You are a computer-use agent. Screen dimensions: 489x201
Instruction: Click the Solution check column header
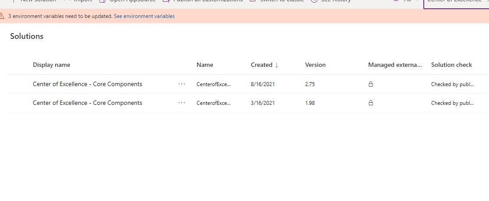(452, 65)
